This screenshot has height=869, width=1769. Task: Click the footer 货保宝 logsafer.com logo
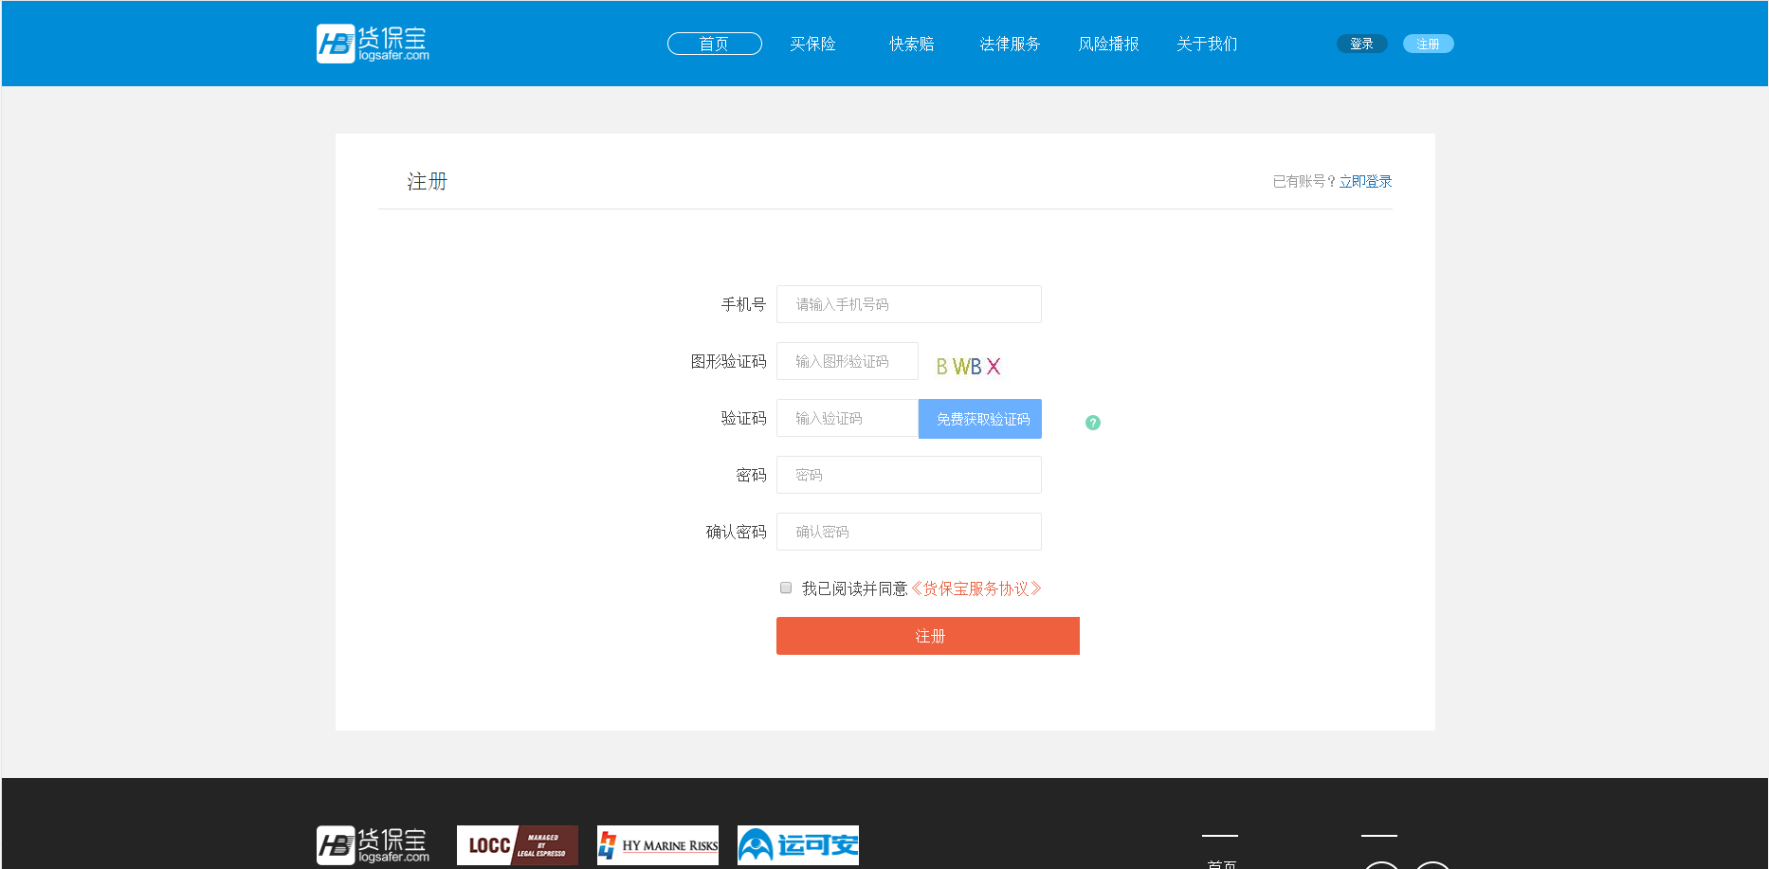tap(373, 844)
